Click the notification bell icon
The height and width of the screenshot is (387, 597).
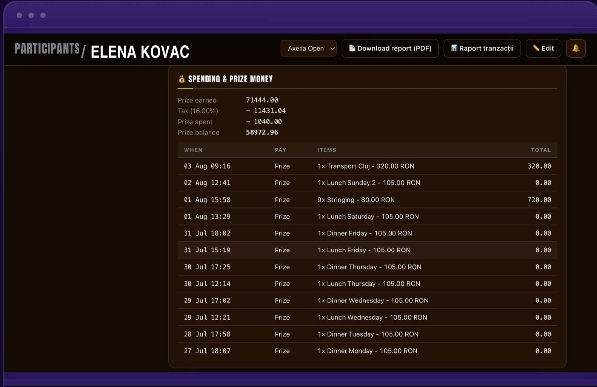tap(576, 48)
